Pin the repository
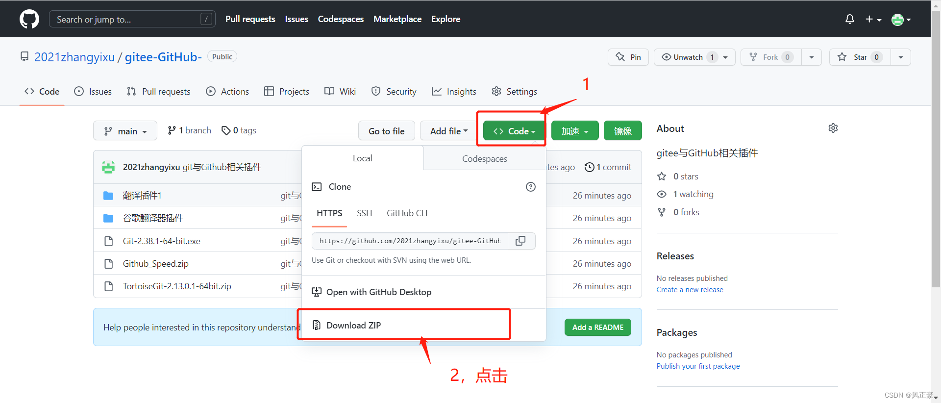941x403 pixels. click(628, 57)
